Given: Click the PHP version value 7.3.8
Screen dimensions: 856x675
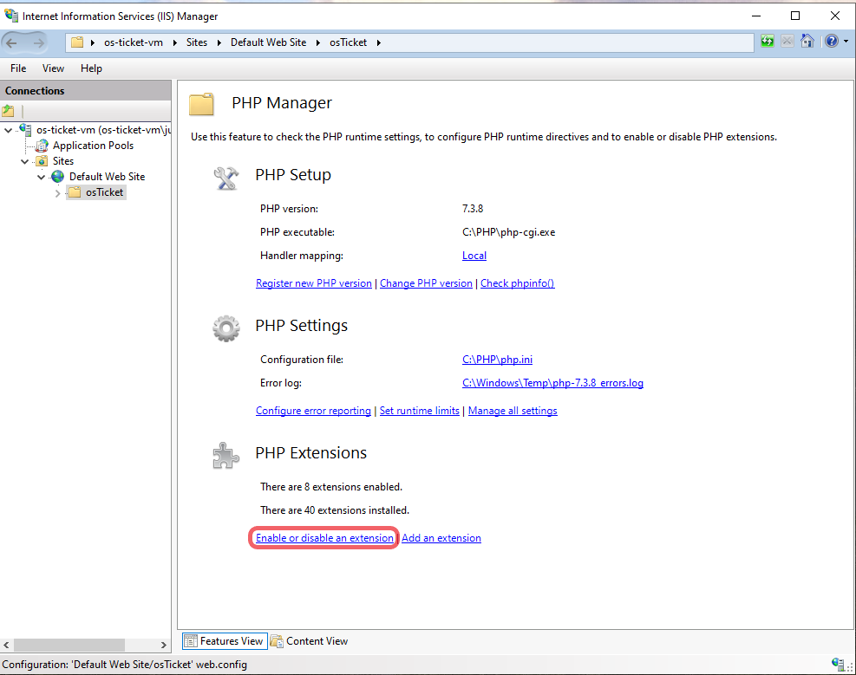Looking at the screenshot, I should [472, 209].
